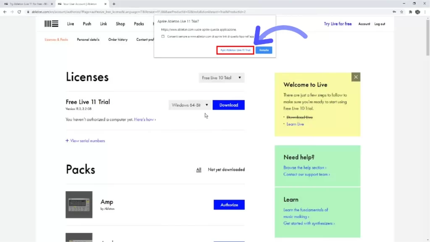Image resolution: width=430 pixels, height=242 pixels.
Task: Click the Amp pack thumbnail
Action: 79,205
